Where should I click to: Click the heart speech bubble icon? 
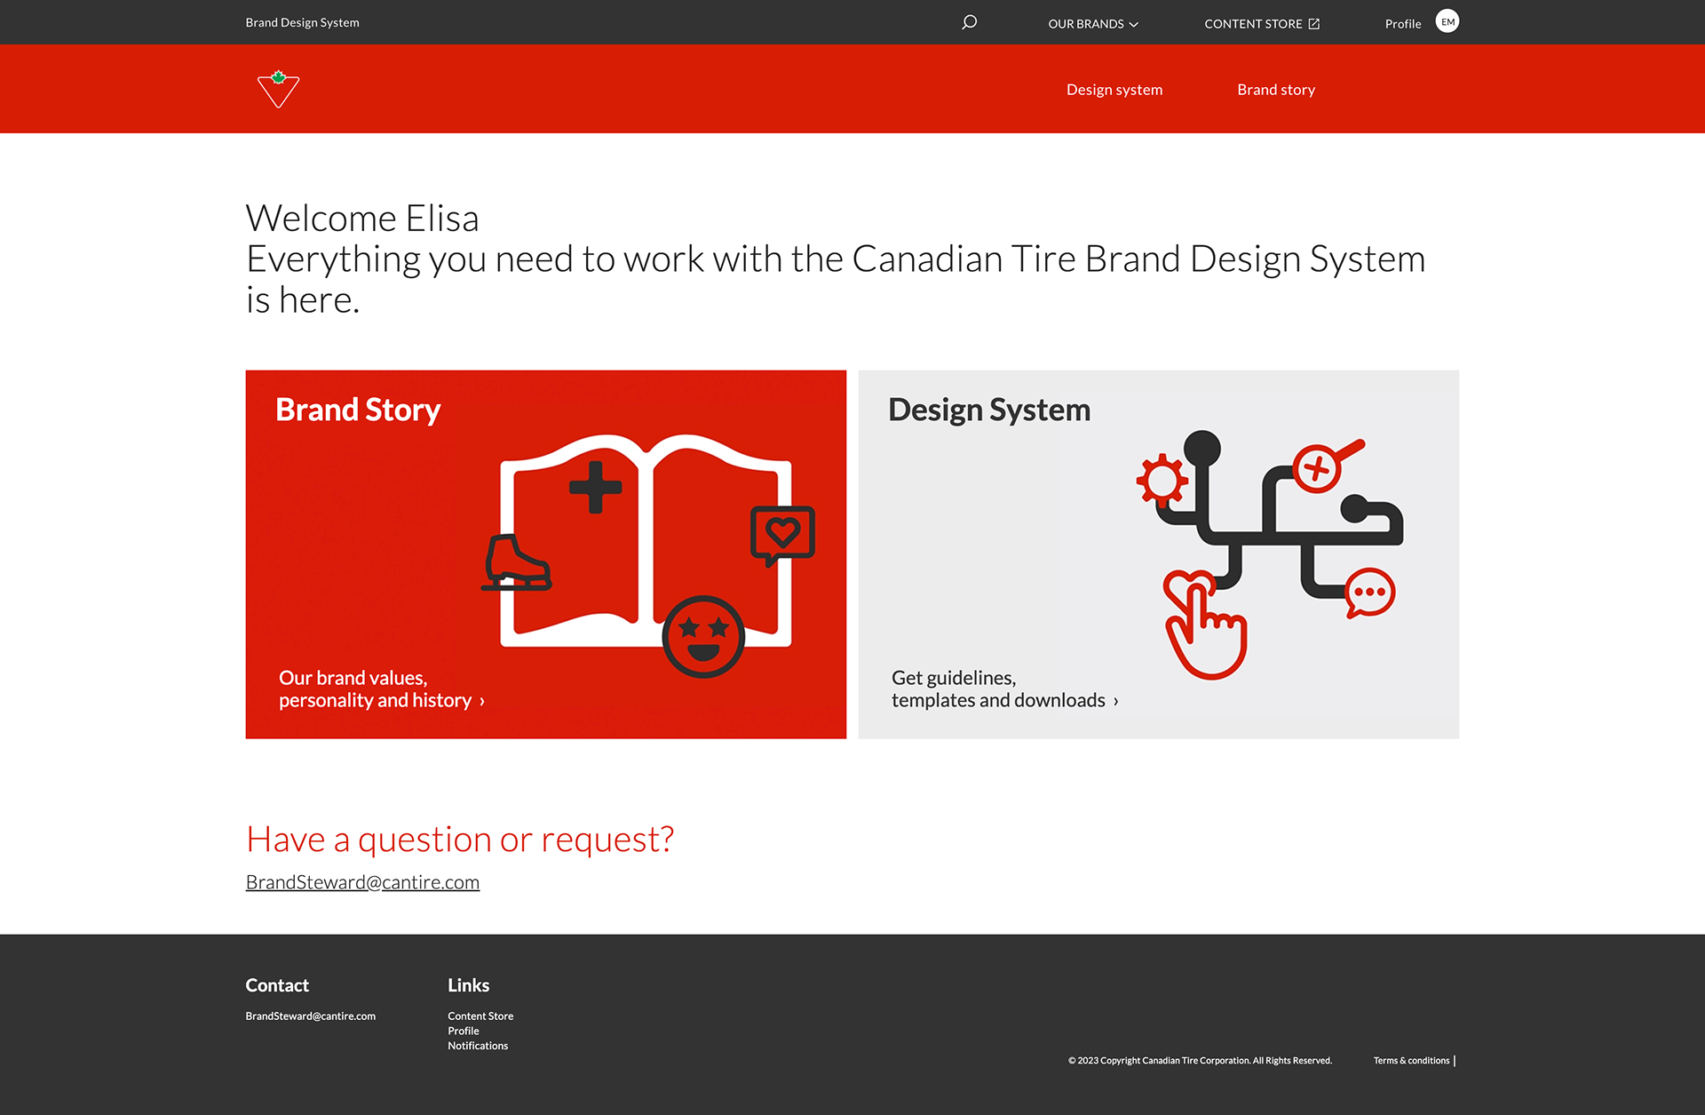pos(782,536)
